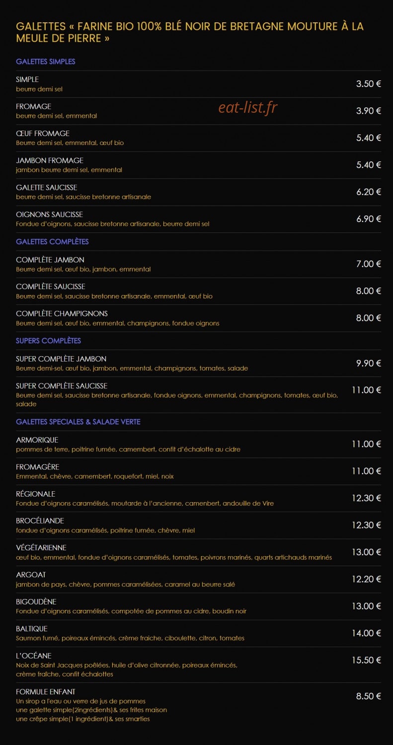The width and height of the screenshot is (393, 745).
Task: Click the SUPER COMPLÈTE JAMBON item
Action: [61, 359]
